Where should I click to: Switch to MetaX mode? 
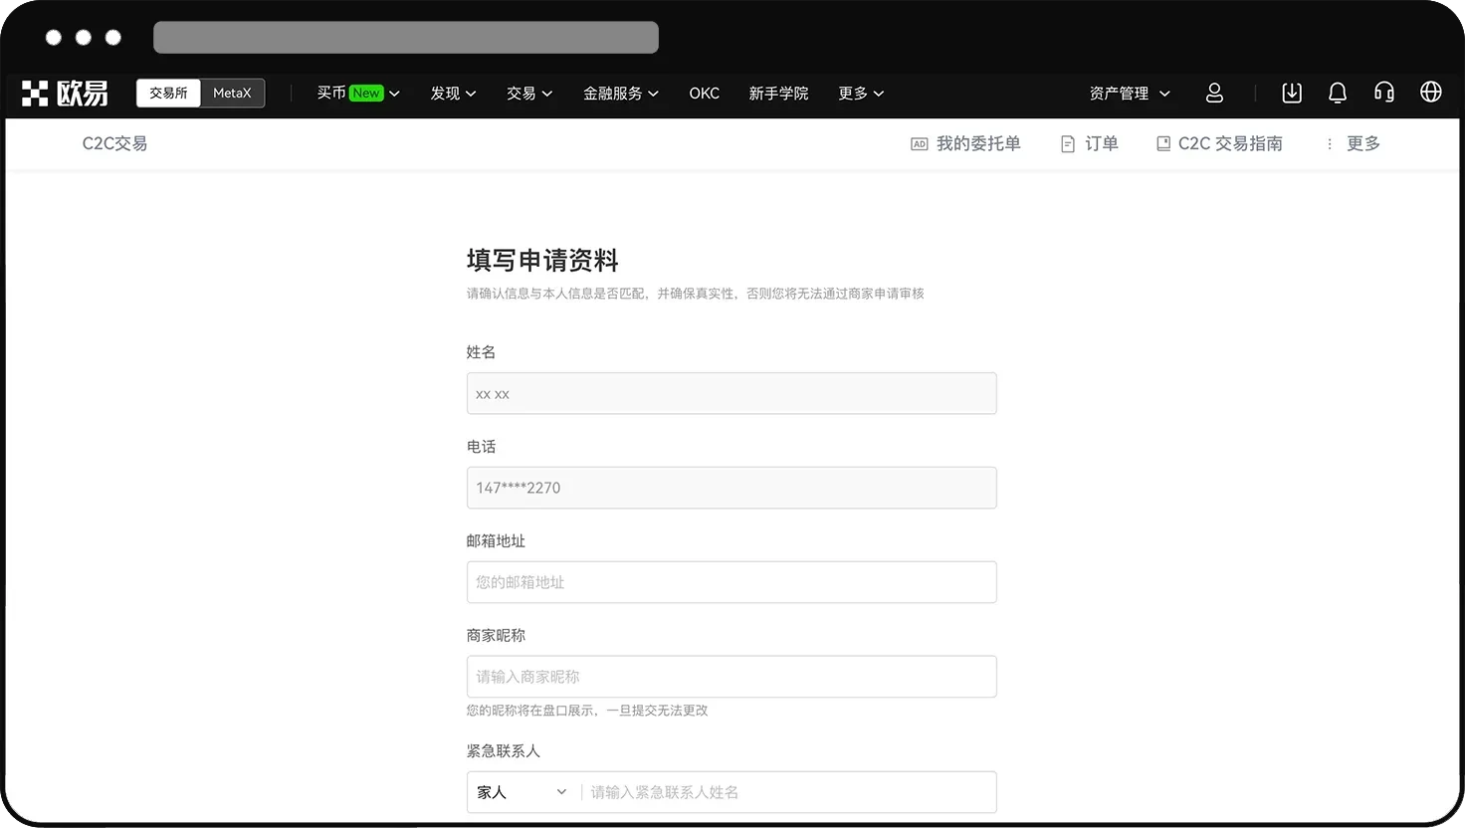coord(232,93)
